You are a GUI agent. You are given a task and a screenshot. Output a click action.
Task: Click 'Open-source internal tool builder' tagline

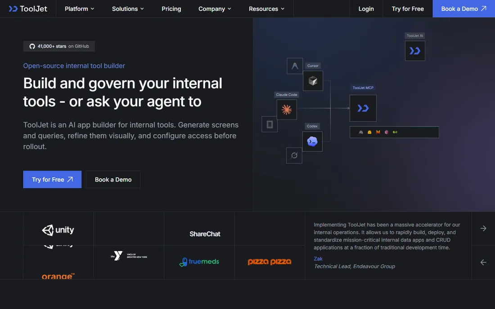[x=74, y=66]
